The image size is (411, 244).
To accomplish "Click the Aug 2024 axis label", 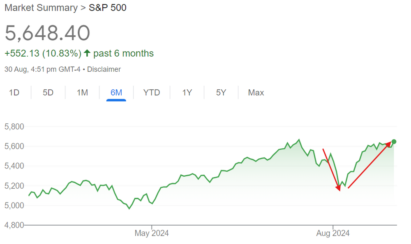I will (x=333, y=233).
